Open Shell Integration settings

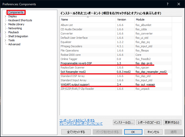point(18,36)
